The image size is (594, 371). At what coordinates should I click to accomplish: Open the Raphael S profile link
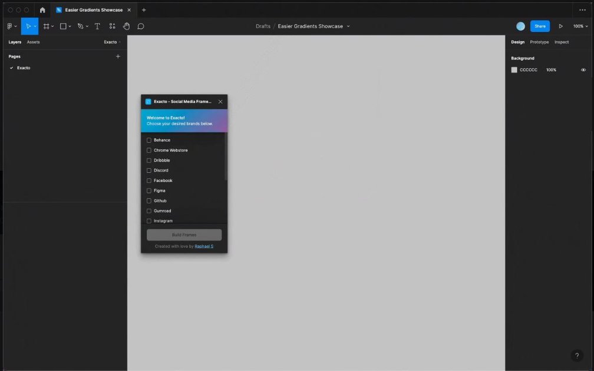203,246
